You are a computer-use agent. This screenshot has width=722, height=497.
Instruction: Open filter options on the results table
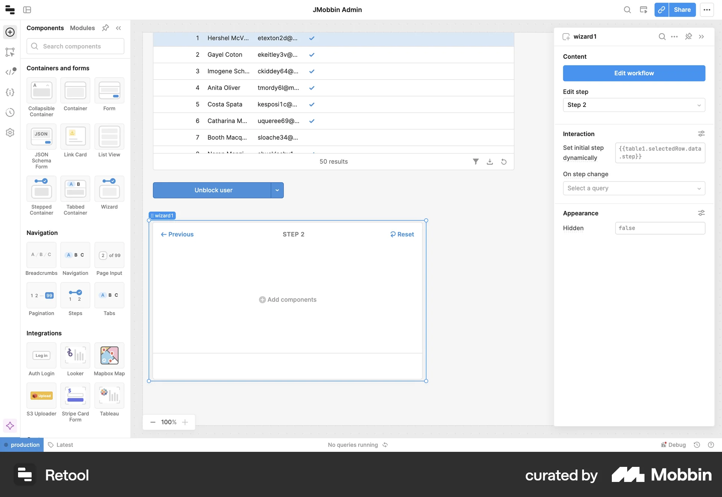click(475, 162)
